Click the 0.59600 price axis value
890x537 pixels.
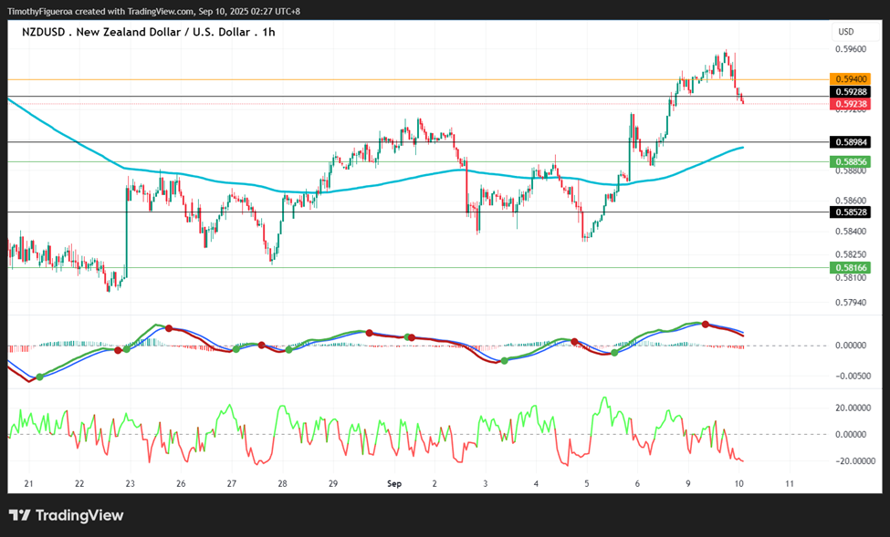[851, 49]
